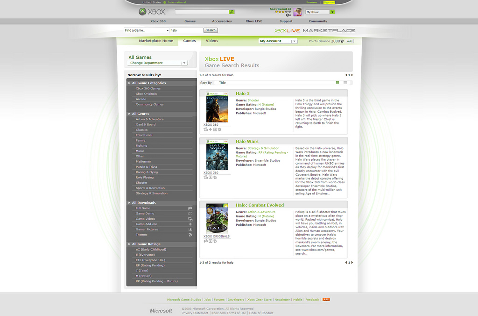Click the Themes icon in sidebar

[x=190, y=235]
